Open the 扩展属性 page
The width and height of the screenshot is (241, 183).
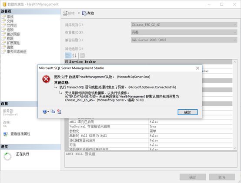pyautogui.click(x=13, y=43)
